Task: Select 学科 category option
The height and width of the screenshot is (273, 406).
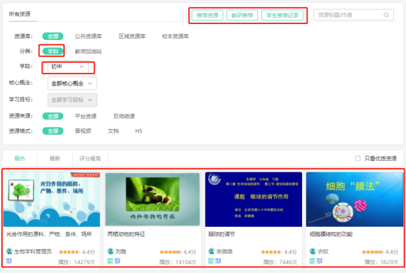Action: click(x=53, y=51)
